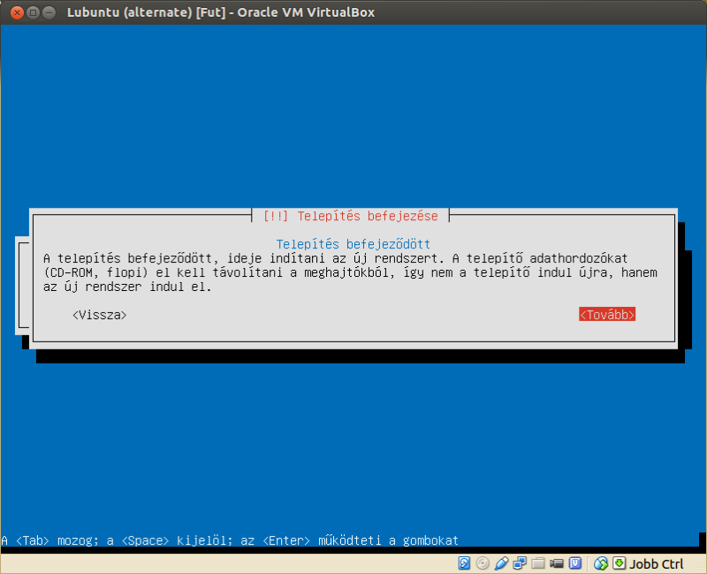Viewport: 707px width, 574px height.
Task: Click the hard disk activity icon
Action: point(464,563)
